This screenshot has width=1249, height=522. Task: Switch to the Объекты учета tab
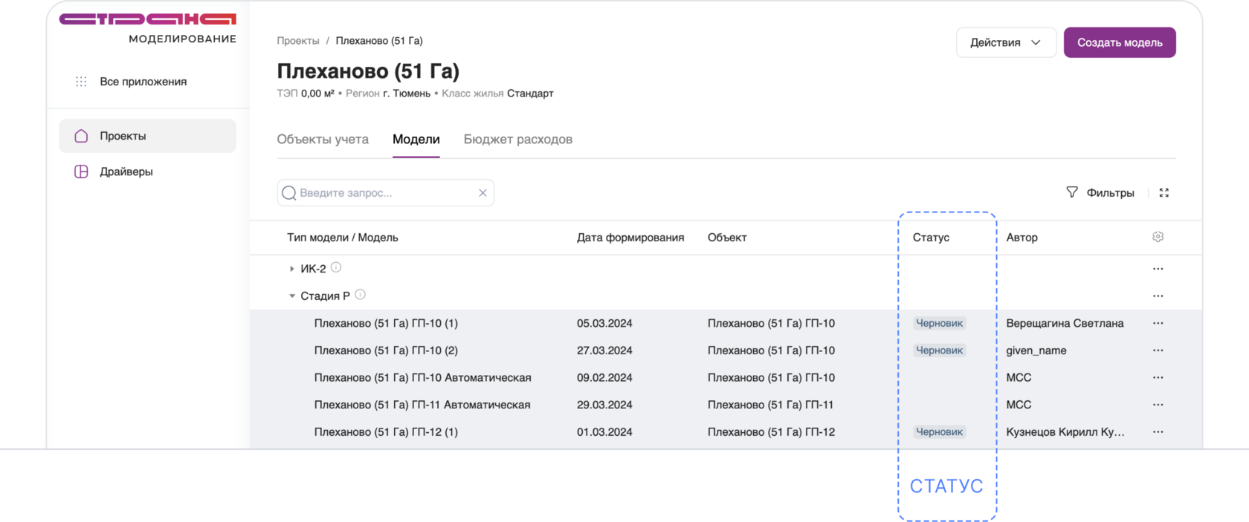323,140
